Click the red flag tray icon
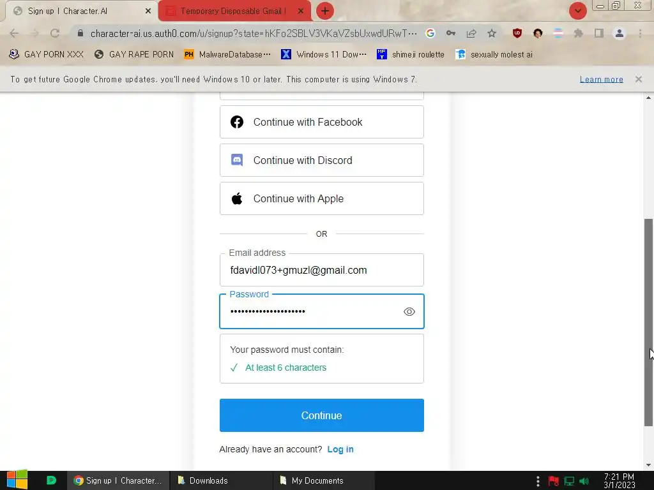This screenshot has height=490, width=654. [x=554, y=481]
